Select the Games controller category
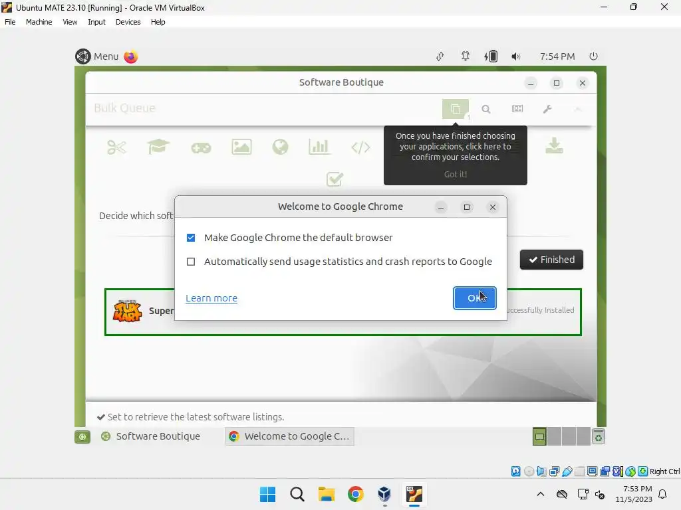 click(201, 148)
